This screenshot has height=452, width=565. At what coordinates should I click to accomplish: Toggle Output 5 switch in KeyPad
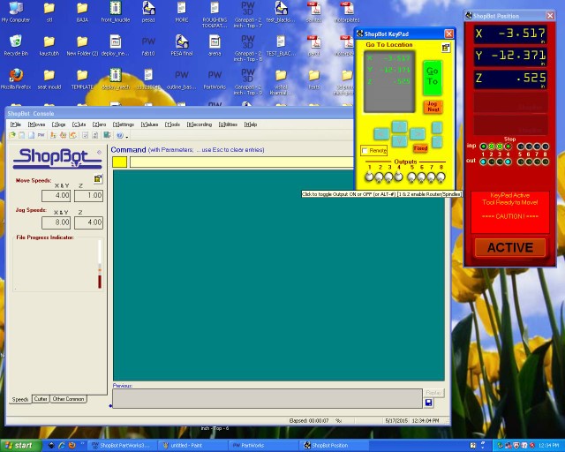click(412, 177)
